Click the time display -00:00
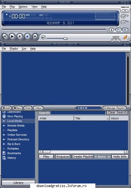 click(17, 16)
